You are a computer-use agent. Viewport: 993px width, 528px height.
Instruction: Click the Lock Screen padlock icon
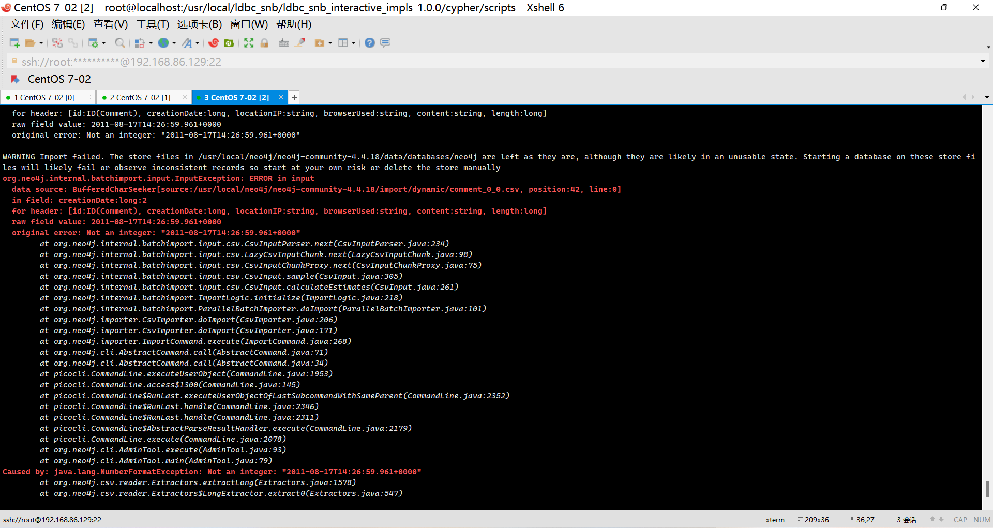point(264,43)
